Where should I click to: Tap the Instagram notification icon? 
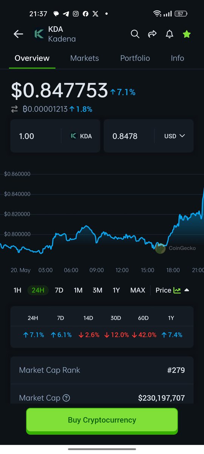coord(76,14)
